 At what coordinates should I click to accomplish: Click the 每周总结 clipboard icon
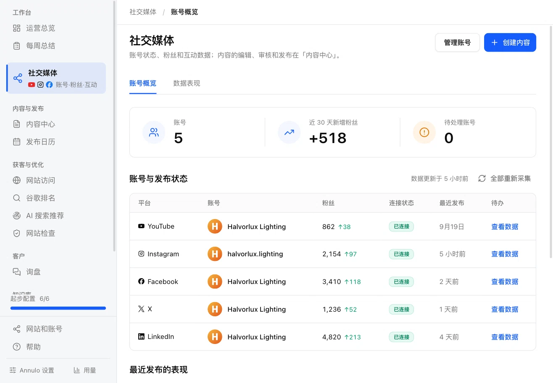(17, 46)
